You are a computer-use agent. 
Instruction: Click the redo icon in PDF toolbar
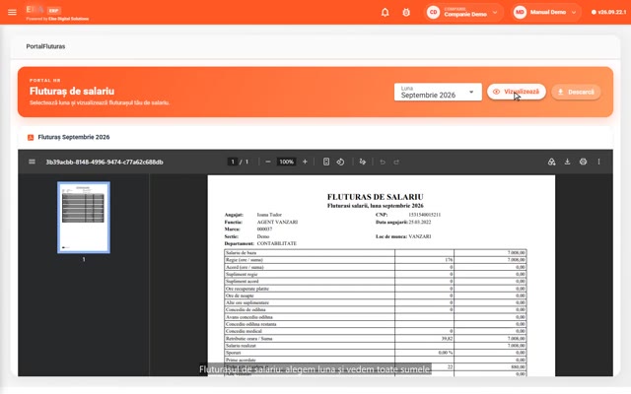(x=396, y=162)
